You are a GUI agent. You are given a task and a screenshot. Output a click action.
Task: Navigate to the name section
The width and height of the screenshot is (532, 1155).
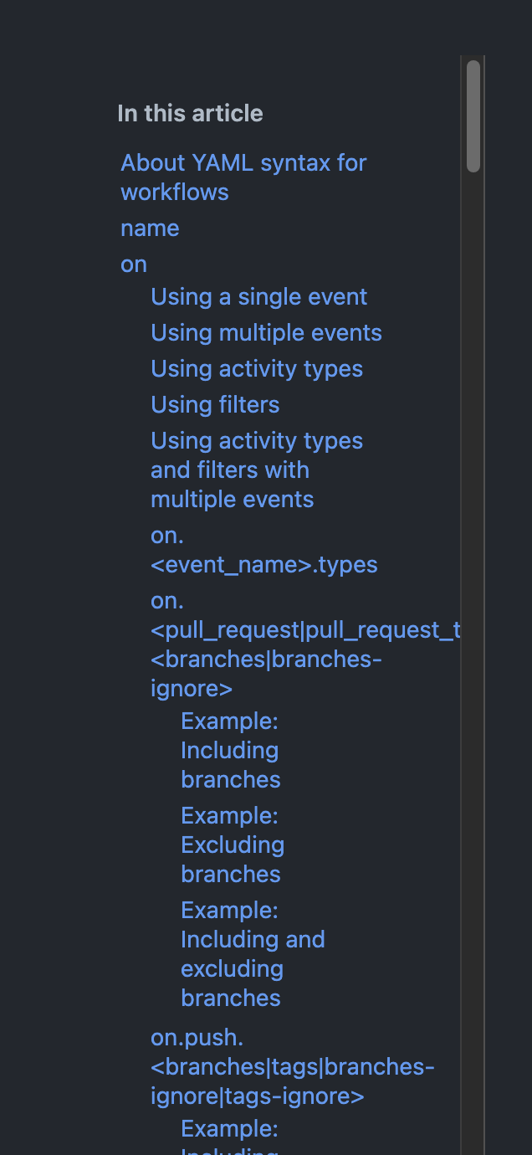[x=150, y=228]
